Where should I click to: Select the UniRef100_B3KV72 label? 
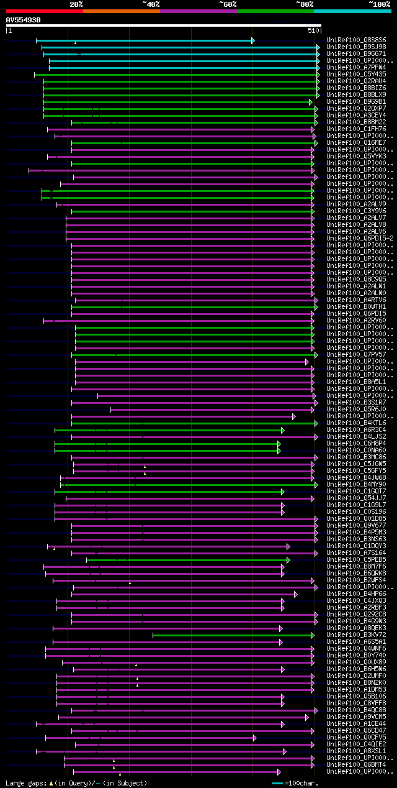pyautogui.click(x=357, y=635)
